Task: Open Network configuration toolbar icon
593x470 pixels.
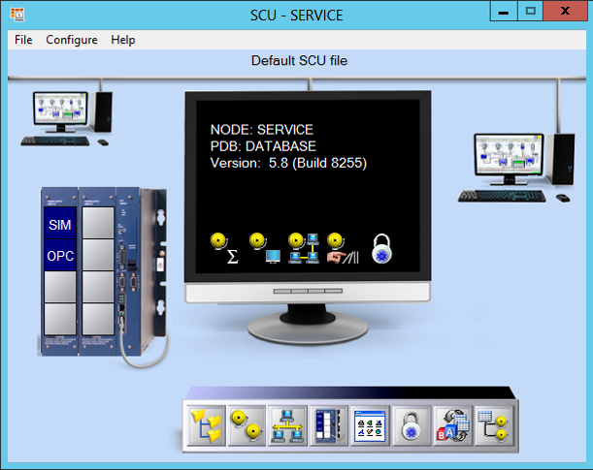Action: (x=288, y=425)
